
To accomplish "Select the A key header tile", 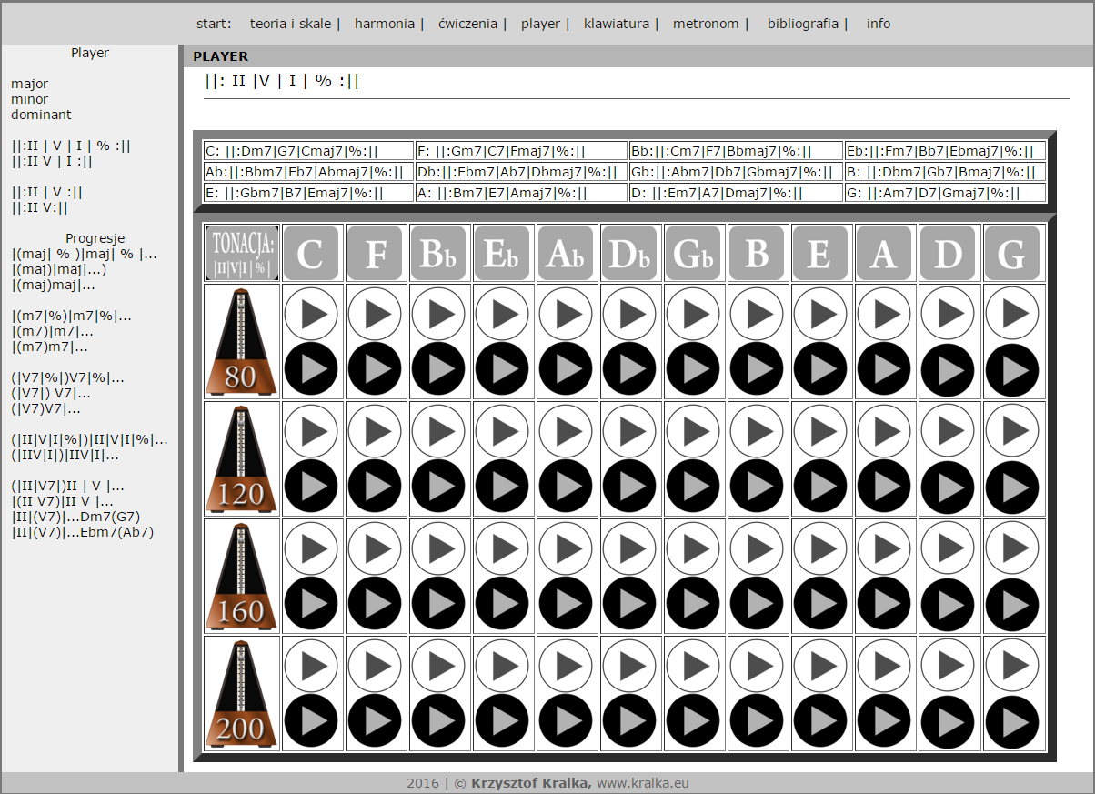I will pos(884,253).
